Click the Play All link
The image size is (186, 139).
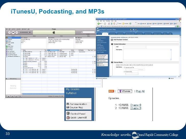pos(140,91)
